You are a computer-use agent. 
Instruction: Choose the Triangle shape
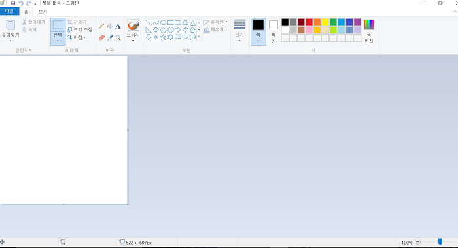tap(192, 22)
